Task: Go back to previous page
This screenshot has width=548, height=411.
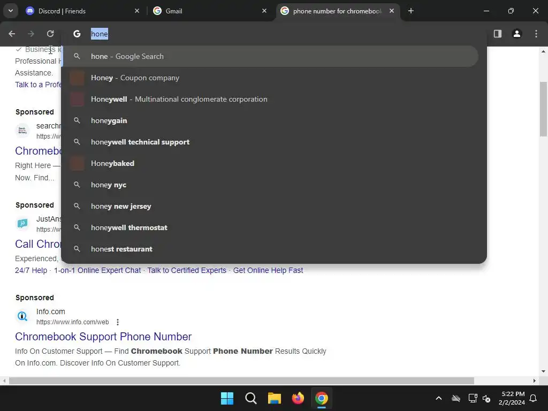Action: click(12, 34)
